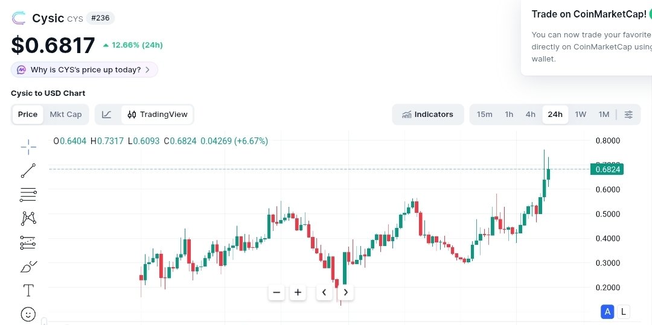Viewport: 652px width, 325px height.
Task: Select the 1W timeframe tab
Action: [x=580, y=115]
